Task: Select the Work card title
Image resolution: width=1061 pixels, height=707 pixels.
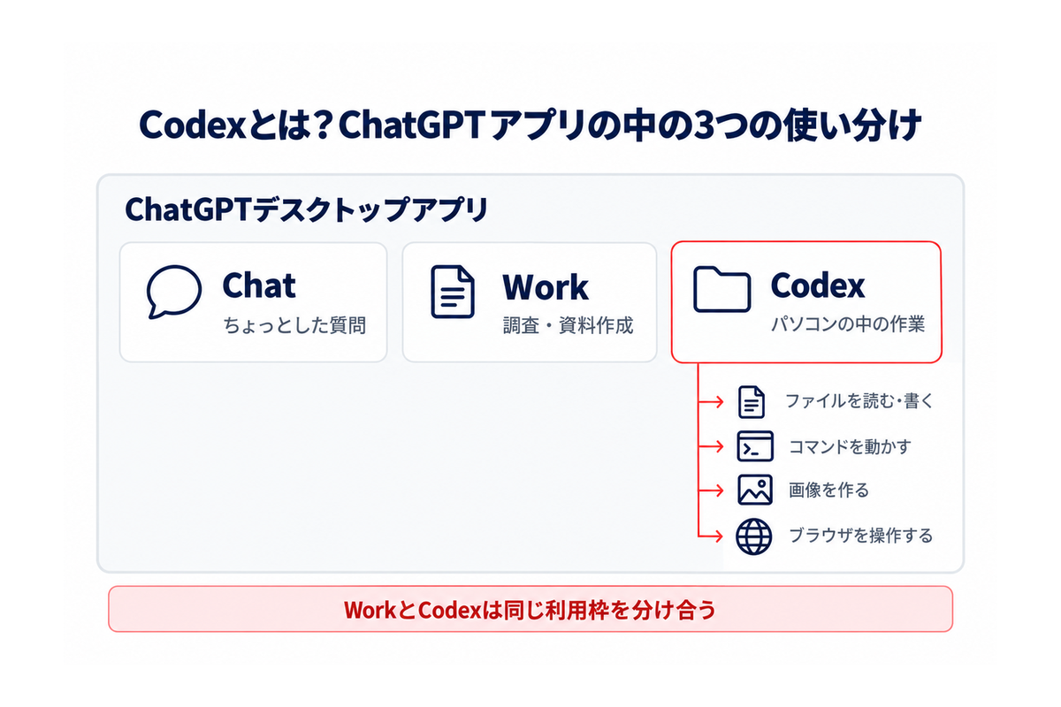Action: 546,287
